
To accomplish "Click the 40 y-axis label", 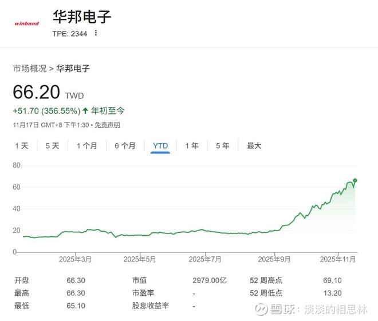I will [17, 208].
